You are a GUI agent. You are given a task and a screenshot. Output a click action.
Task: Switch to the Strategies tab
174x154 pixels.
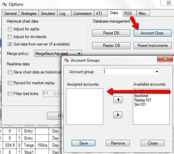pyautogui.click(x=29, y=13)
